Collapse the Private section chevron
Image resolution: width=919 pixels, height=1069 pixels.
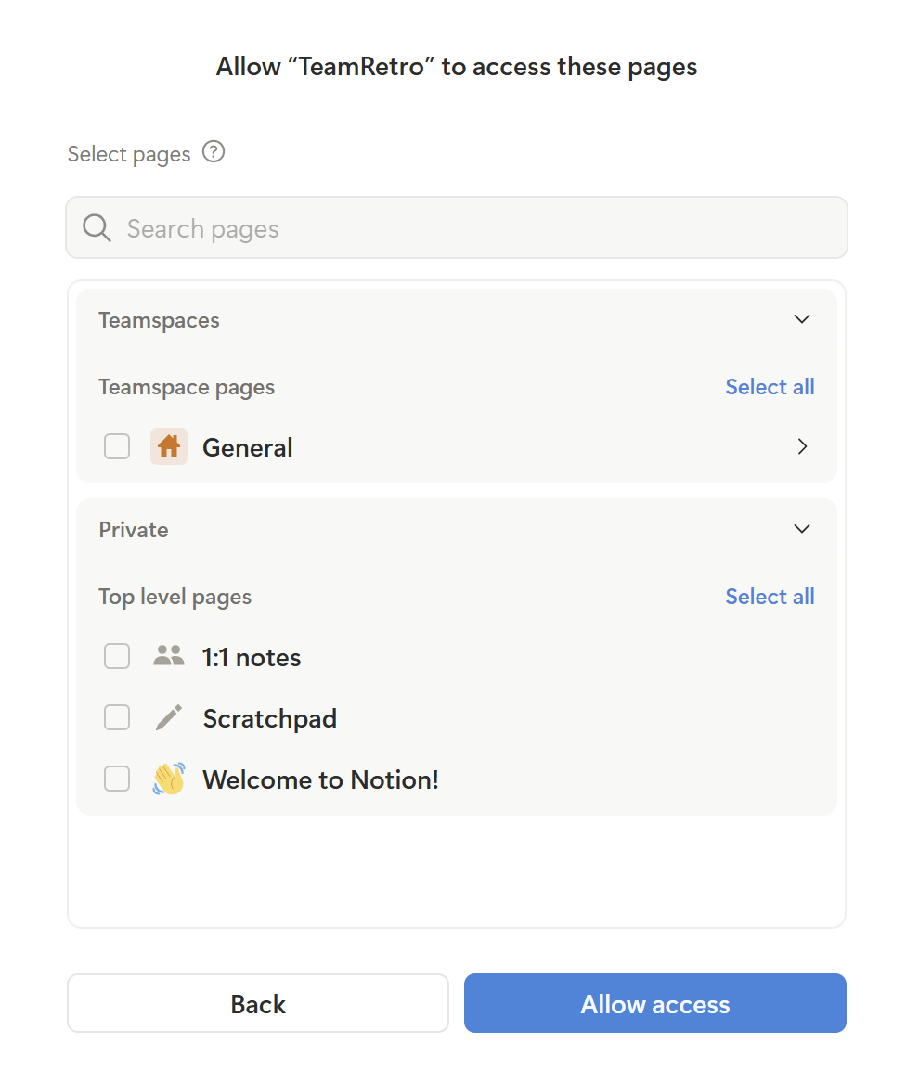[x=802, y=529]
